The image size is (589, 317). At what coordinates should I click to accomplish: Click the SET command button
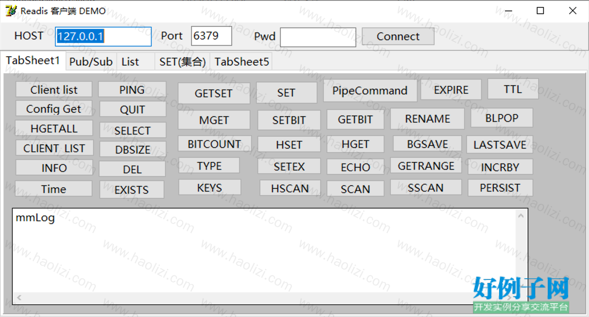click(286, 93)
